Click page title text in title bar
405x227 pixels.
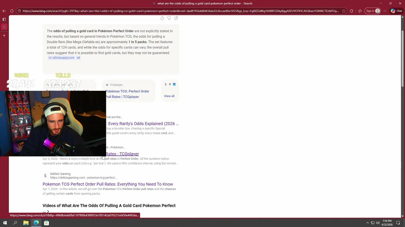pyautogui.click(x=205, y=3)
